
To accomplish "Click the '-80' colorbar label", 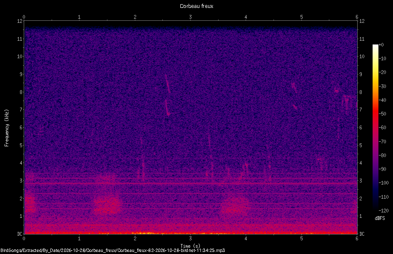I will click(382, 155).
